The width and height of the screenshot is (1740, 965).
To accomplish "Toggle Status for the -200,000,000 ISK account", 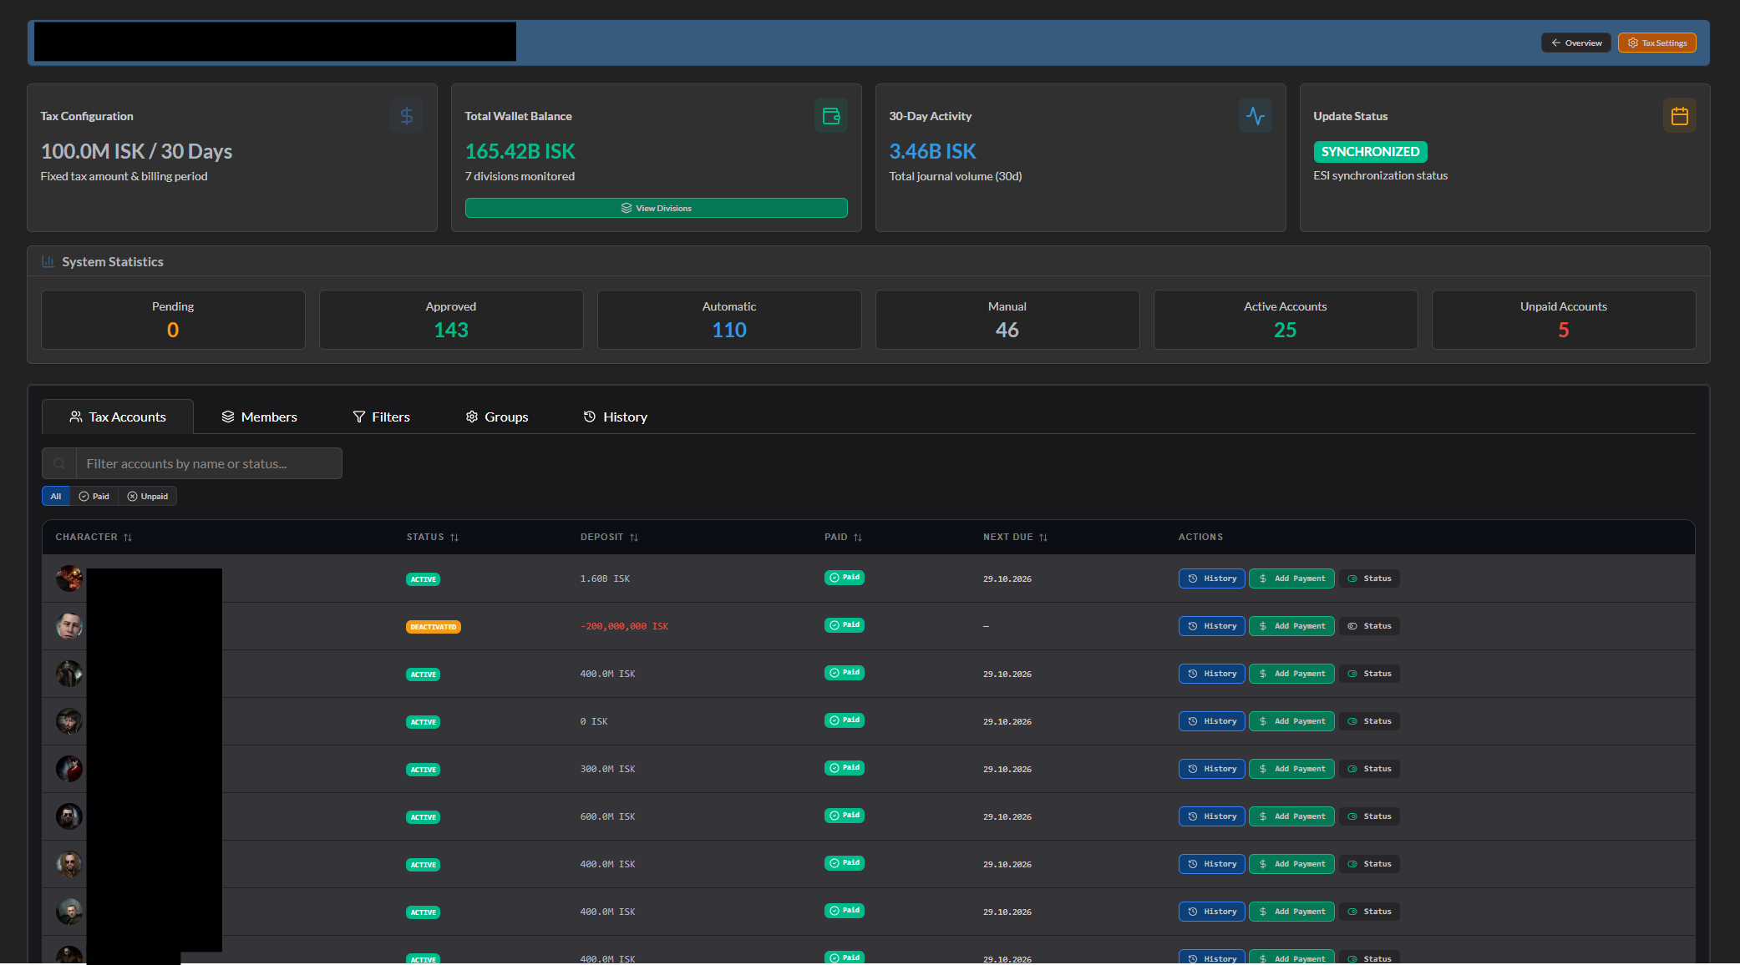I will (1370, 626).
